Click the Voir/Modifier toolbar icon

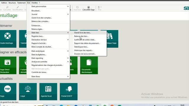point(18,8)
